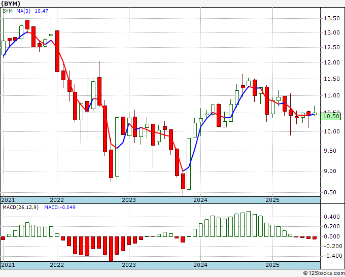Click 2021 on the MACD panel axis
The image size is (345, 277).
[x=8, y=265]
